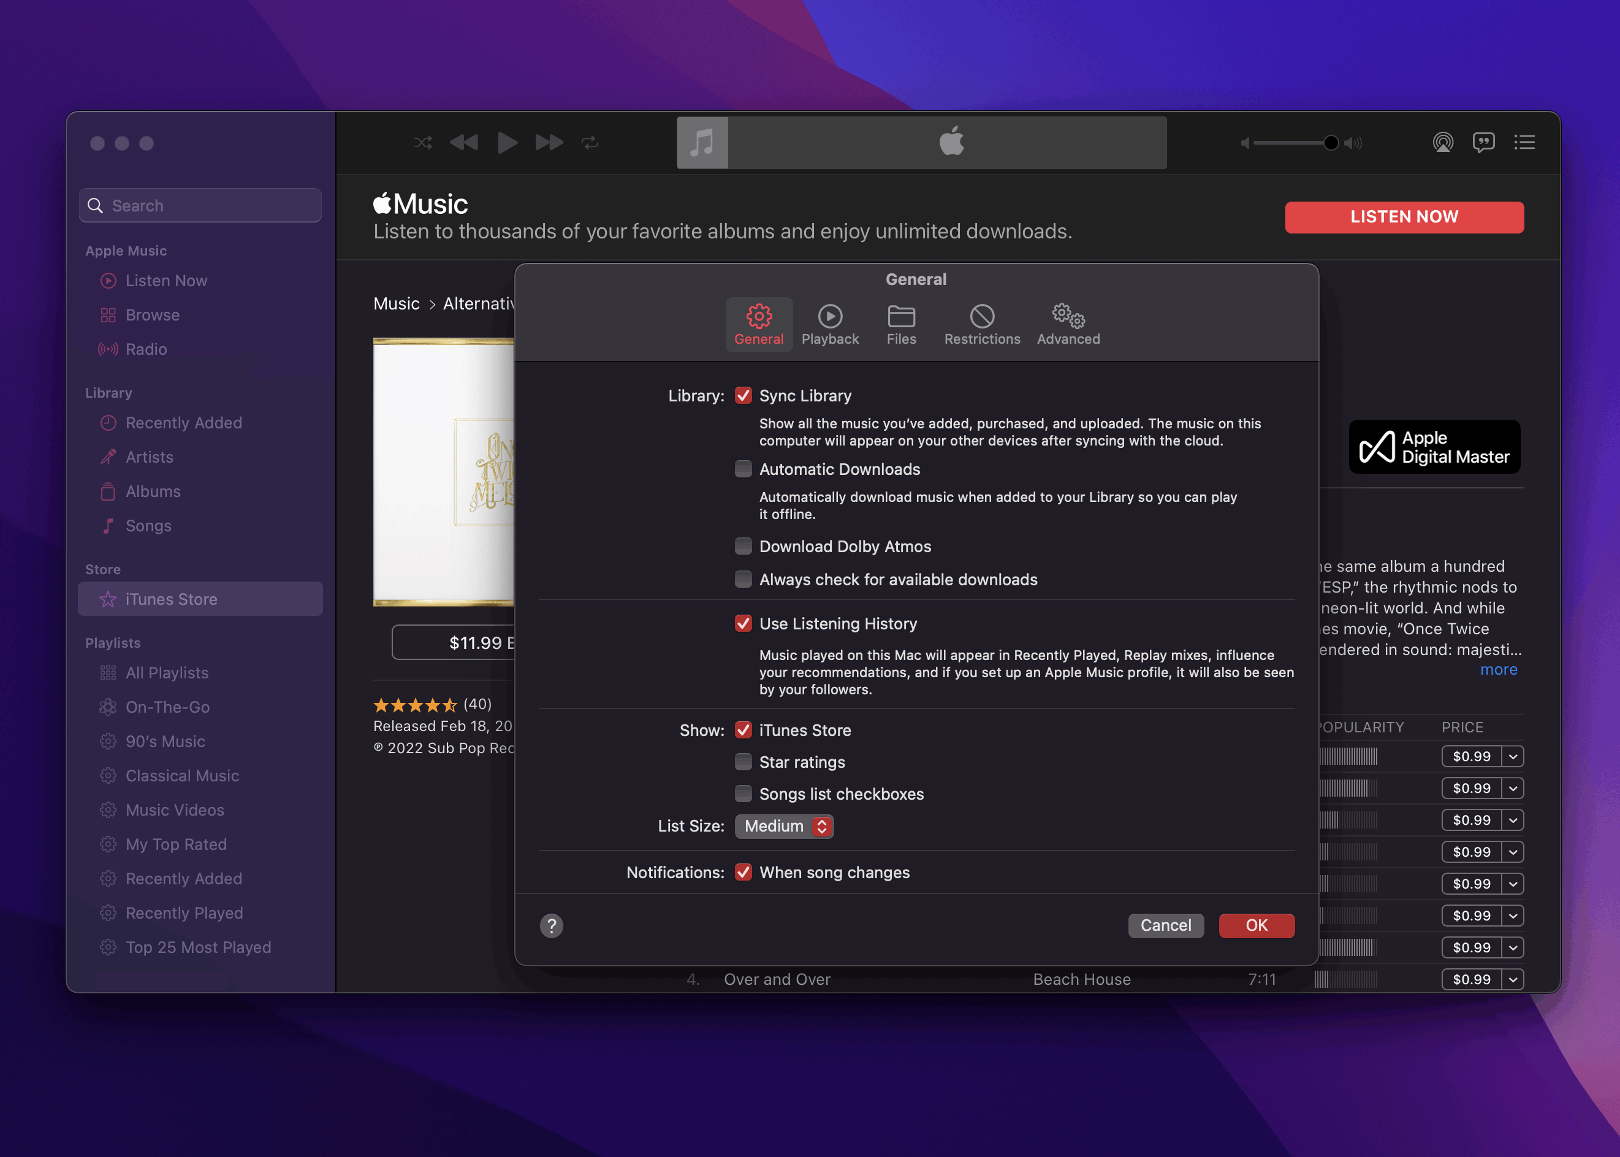1620x1157 pixels.
Task: Open the lyrics speech bubble icon
Action: click(1483, 143)
